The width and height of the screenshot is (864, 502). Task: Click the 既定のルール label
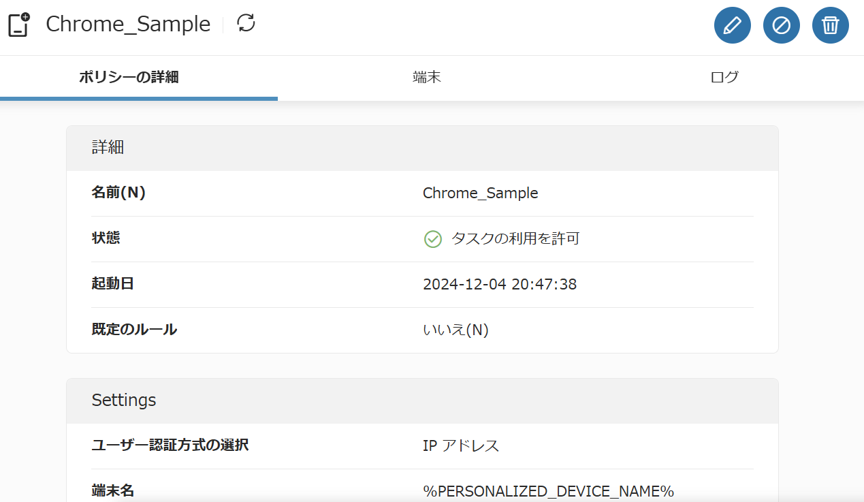(x=134, y=329)
